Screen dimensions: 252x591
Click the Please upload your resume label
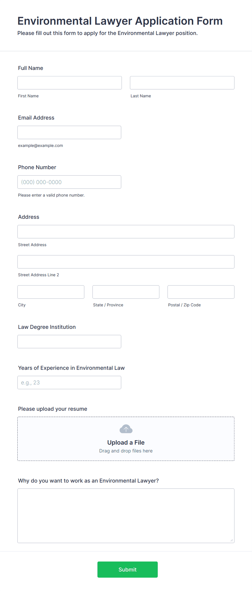coord(53,409)
